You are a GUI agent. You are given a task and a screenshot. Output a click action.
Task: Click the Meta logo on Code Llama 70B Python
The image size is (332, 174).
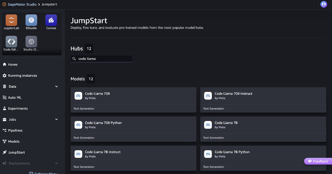(78, 125)
